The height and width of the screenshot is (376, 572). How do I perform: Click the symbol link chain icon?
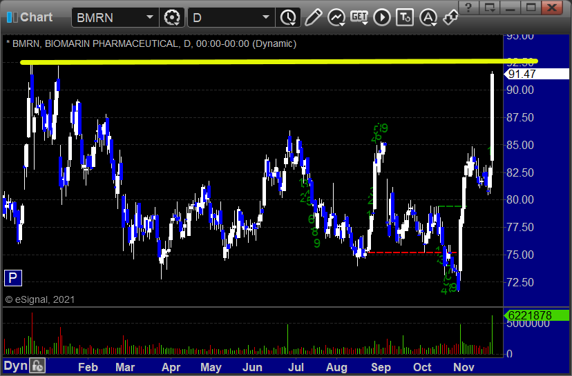point(451,17)
